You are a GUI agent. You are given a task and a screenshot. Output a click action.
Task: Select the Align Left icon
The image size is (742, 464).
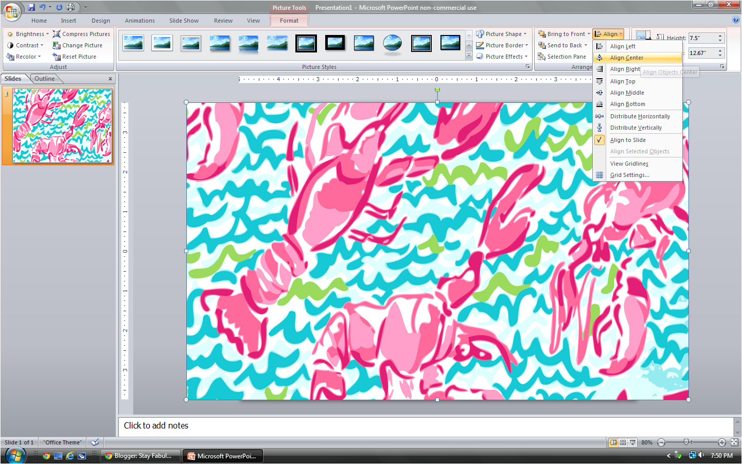pyautogui.click(x=599, y=46)
